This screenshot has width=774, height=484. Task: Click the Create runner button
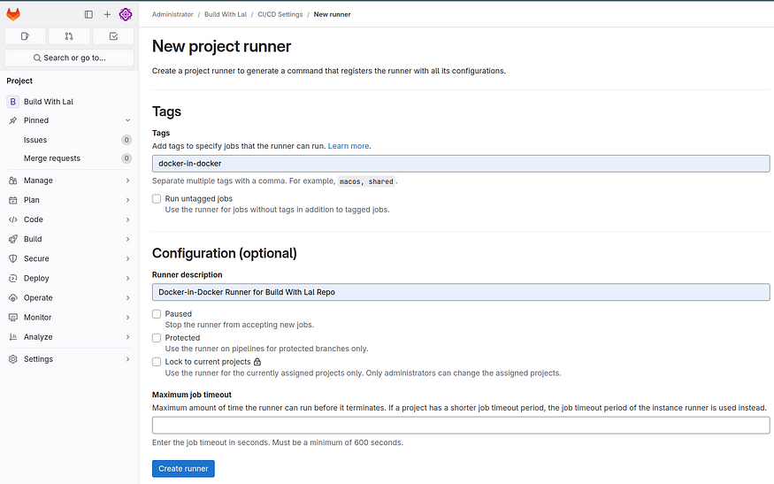[183, 469]
